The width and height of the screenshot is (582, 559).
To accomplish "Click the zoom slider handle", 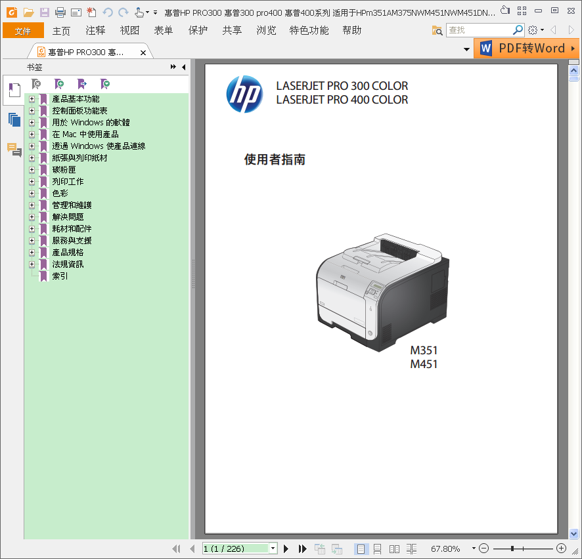I will click(512, 549).
